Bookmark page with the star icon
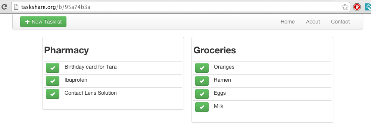 point(345,7)
